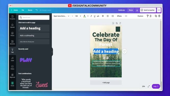Open line spacing options
Image resolution: width=170 pixels, height=96 pixels.
113,16
